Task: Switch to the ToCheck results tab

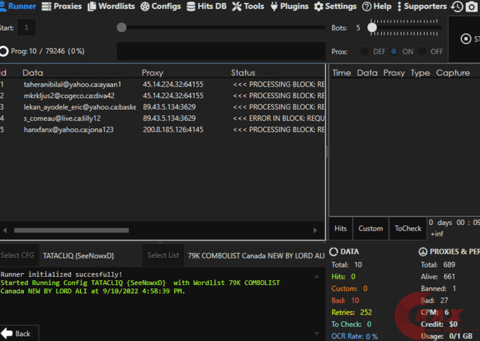Action: pos(408,228)
